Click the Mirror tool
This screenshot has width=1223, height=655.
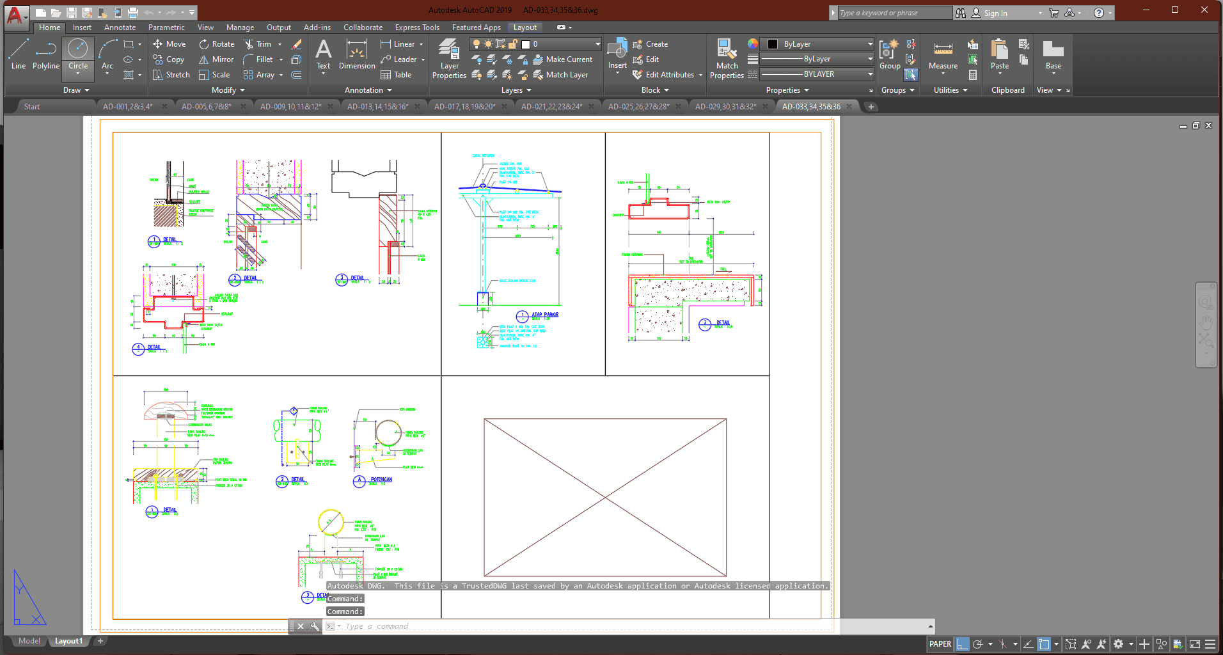pyautogui.click(x=216, y=59)
